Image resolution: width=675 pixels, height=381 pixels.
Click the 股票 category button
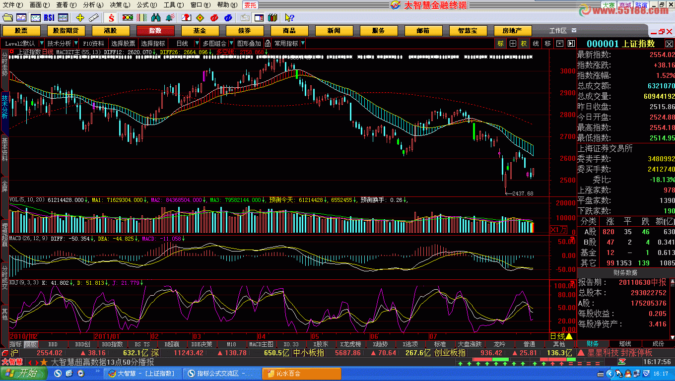click(21, 30)
